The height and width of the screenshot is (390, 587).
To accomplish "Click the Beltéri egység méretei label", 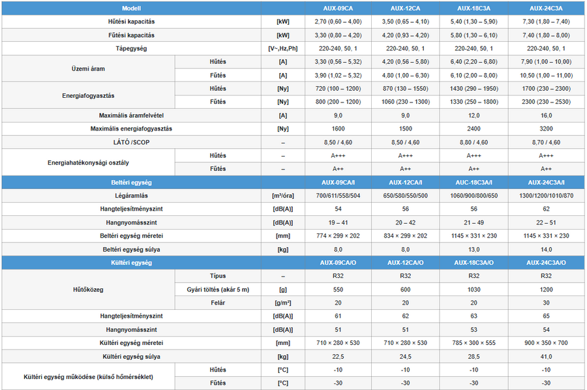I will coord(131,236).
